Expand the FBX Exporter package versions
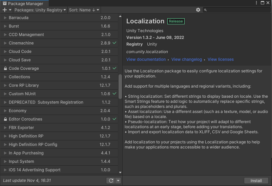 coord(5,127)
